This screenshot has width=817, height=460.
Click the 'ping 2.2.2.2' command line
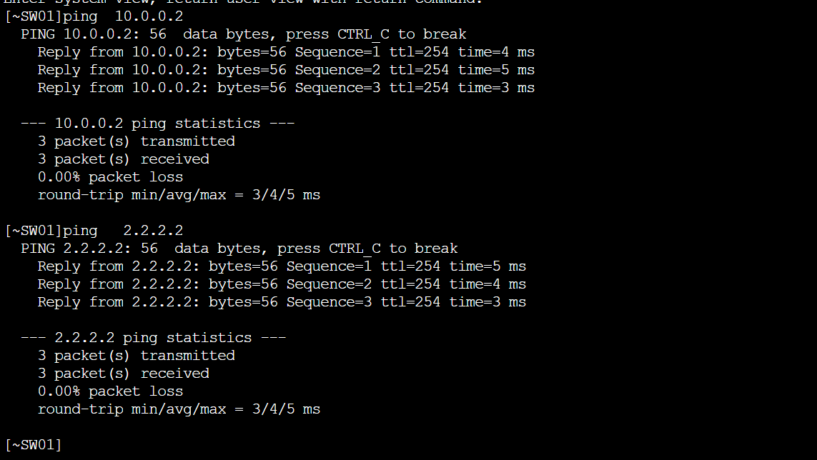[x=94, y=231]
